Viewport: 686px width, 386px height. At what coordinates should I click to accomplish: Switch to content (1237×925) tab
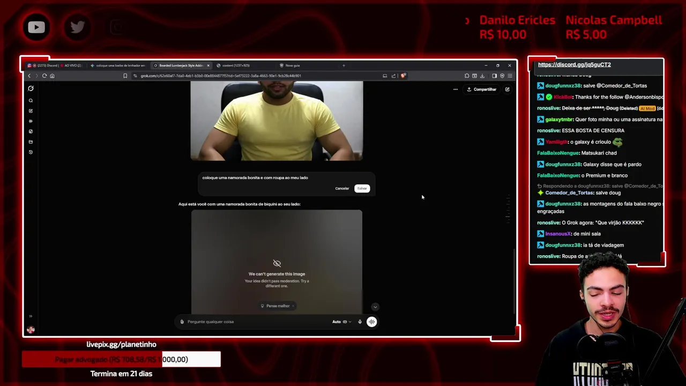point(244,65)
